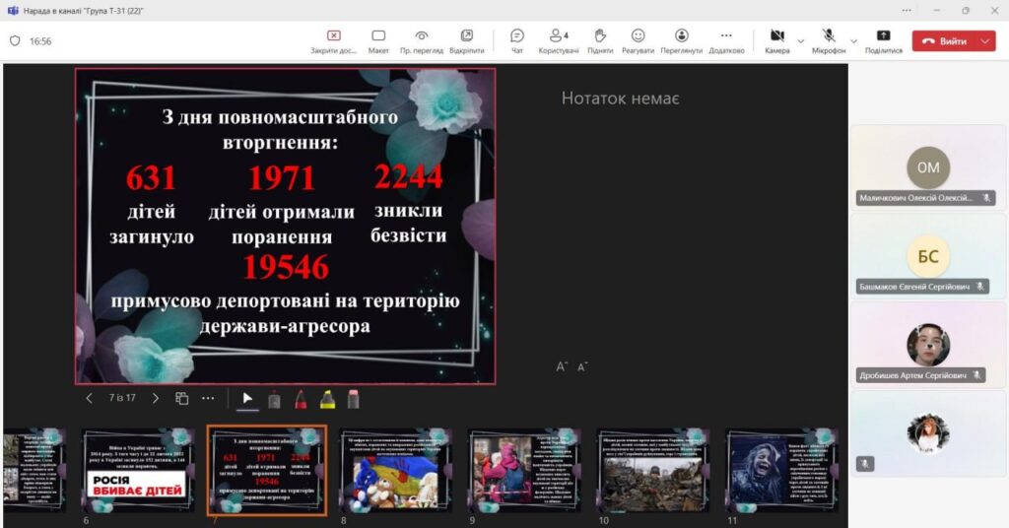Open the Додатково more options menu
The image size is (1009, 528).
coord(726,40)
